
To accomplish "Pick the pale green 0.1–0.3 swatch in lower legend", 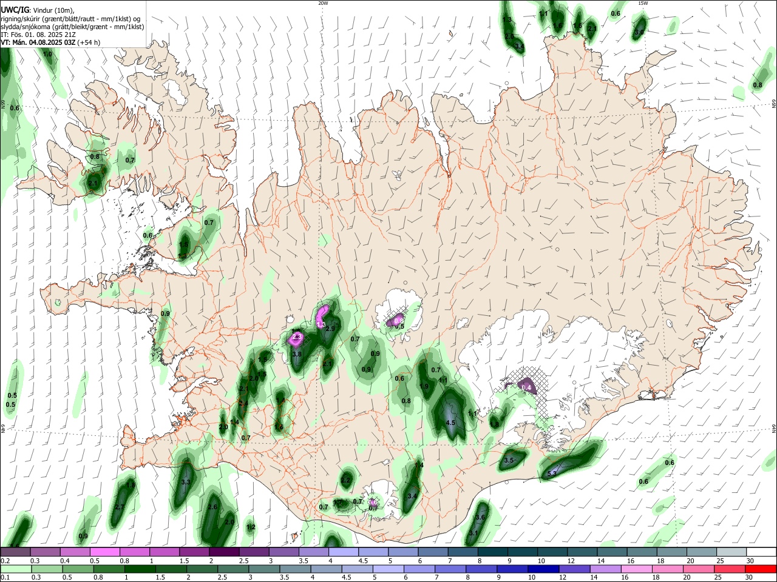I will coord(15,569).
